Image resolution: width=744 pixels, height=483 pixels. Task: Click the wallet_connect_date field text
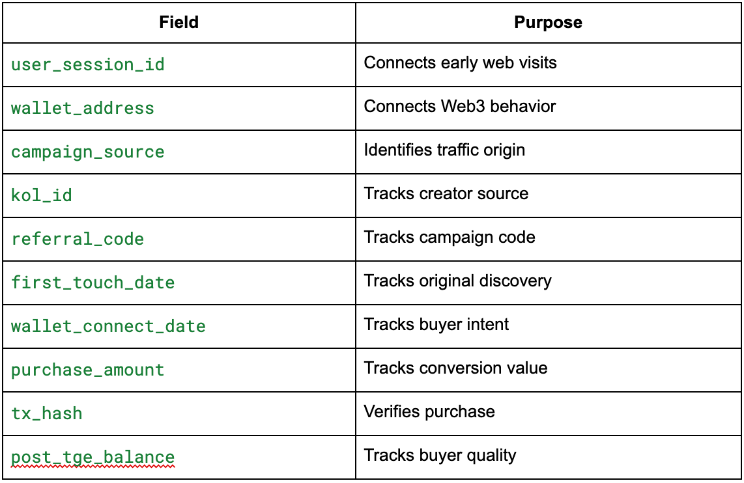tap(108, 326)
